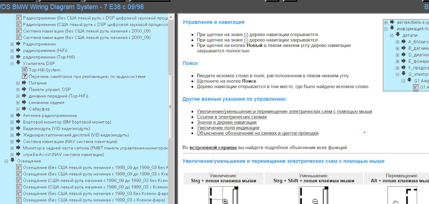Expand the Питание node
Image resolution: width=429 pixels, height=204 pixels.
[18, 83]
